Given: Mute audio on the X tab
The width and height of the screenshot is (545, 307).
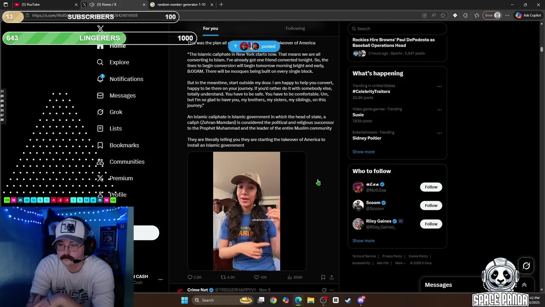Looking at the screenshot, I should click(x=92, y=5).
